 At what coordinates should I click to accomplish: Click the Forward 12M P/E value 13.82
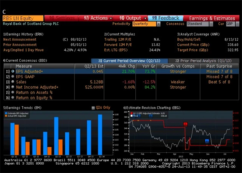[x=156, y=45]
